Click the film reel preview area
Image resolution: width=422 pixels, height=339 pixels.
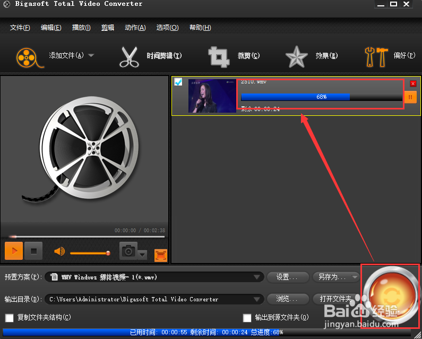84,149
